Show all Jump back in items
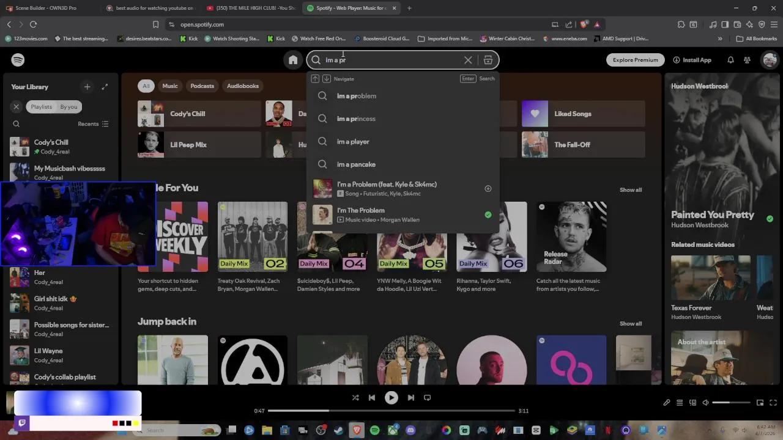This screenshot has height=440, width=783. tap(631, 324)
